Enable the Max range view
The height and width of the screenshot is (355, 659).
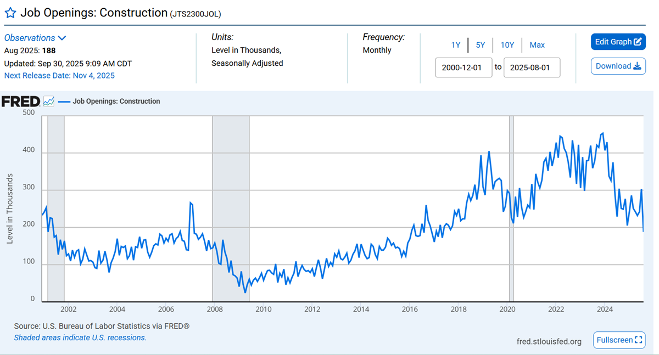coord(537,45)
